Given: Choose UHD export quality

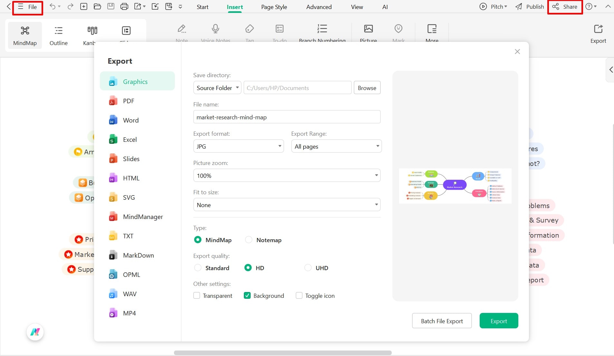Looking at the screenshot, I should pyautogui.click(x=308, y=268).
